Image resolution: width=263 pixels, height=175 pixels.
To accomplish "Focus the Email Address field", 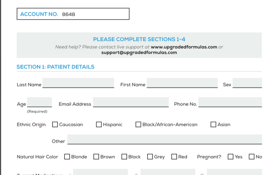I will coord(131,102).
